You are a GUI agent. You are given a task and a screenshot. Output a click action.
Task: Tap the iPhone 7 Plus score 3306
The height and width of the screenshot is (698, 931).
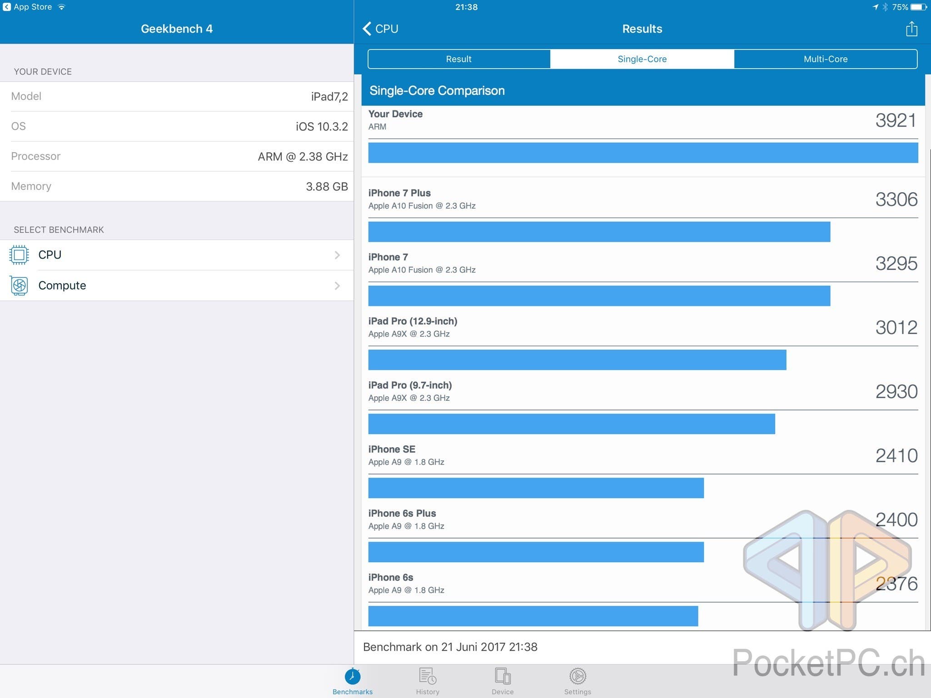896,199
